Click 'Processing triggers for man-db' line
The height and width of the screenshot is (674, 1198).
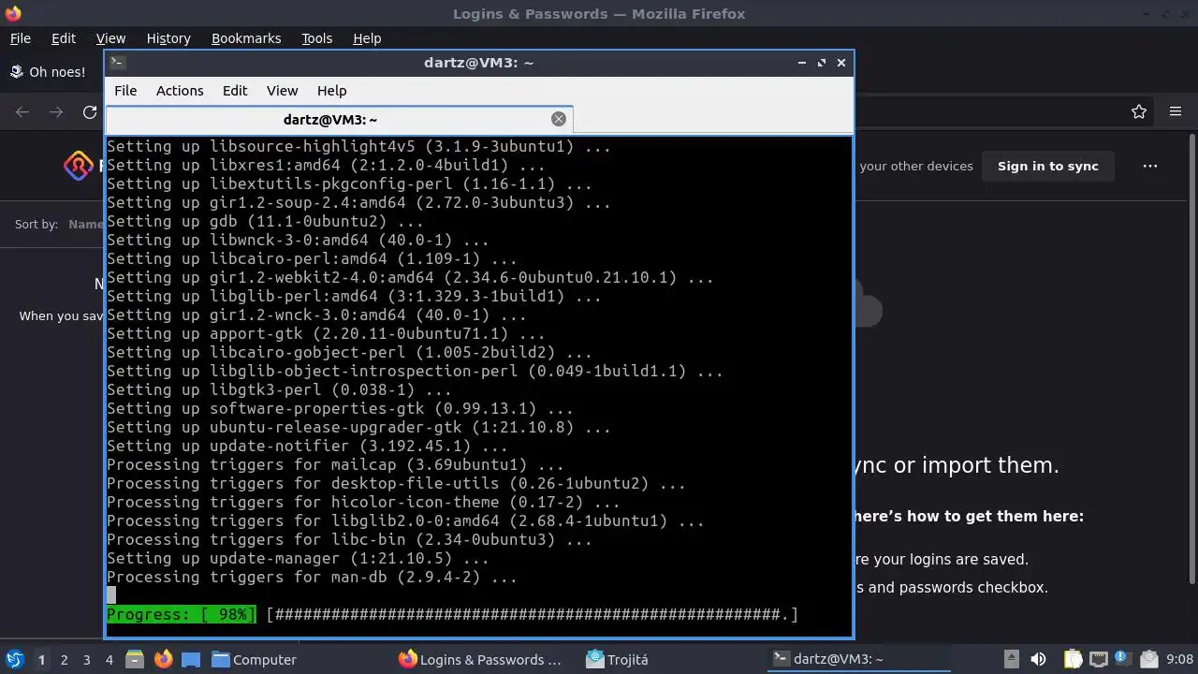tap(312, 577)
